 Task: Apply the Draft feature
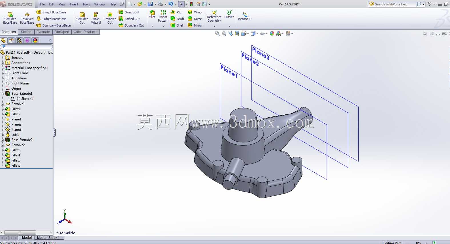(x=177, y=19)
